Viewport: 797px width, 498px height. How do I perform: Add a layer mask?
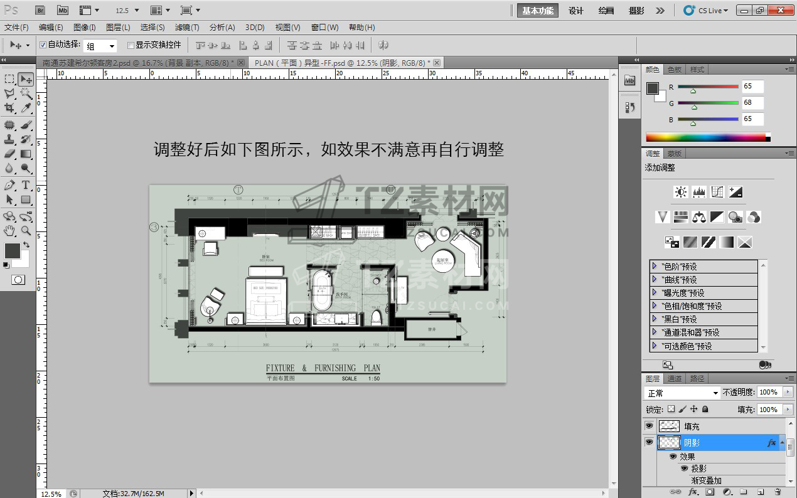[710, 492]
